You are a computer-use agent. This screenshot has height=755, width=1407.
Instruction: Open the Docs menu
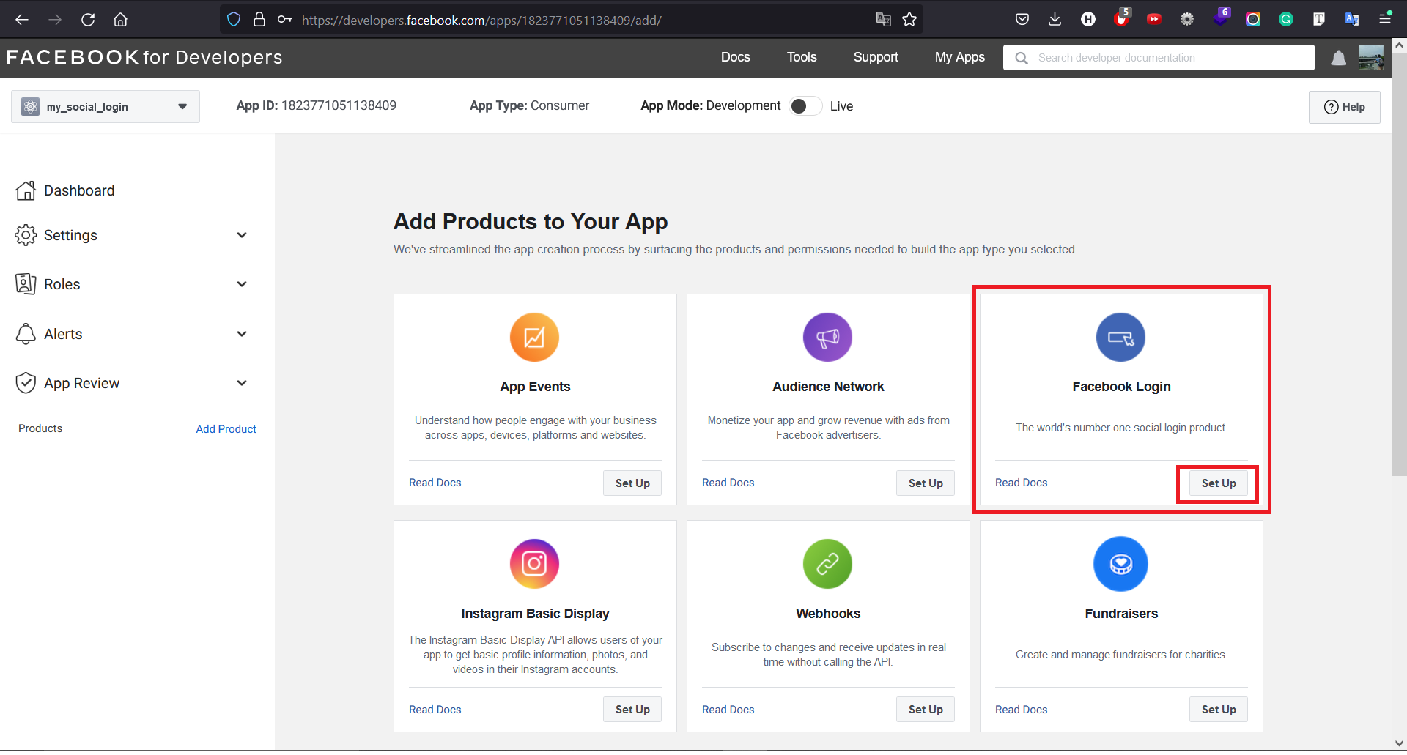tap(735, 57)
